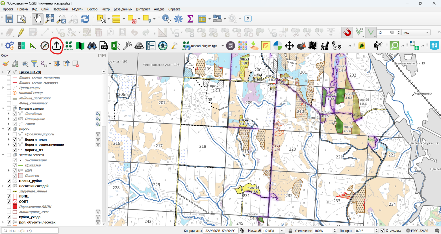Open the Масштаб scale dropdown
The height and width of the screenshot is (234, 441).
pyautogui.click(x=282, y=231)
